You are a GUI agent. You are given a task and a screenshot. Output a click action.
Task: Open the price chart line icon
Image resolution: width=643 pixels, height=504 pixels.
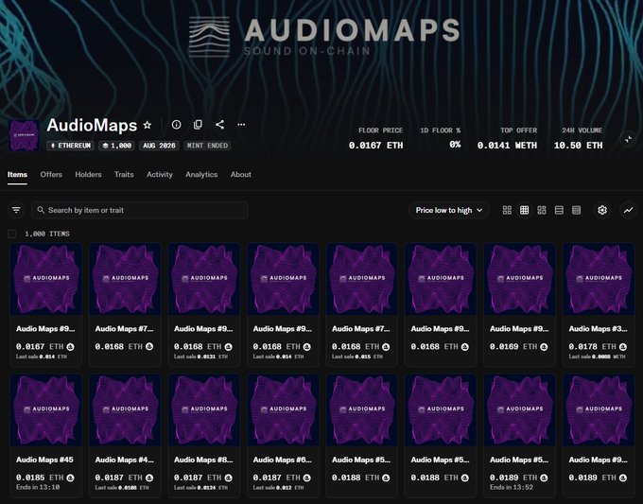coord(628,210)
